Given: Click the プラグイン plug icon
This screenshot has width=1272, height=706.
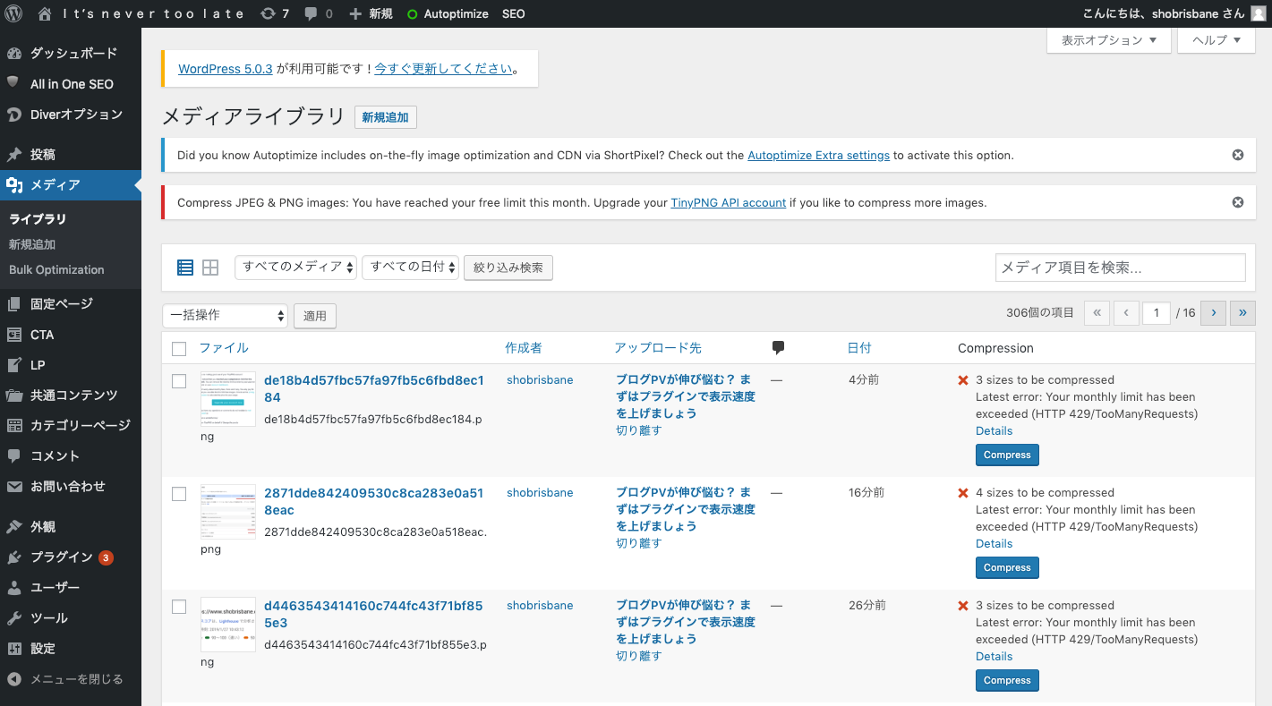Looking at the screenshot, I should 13,557.
